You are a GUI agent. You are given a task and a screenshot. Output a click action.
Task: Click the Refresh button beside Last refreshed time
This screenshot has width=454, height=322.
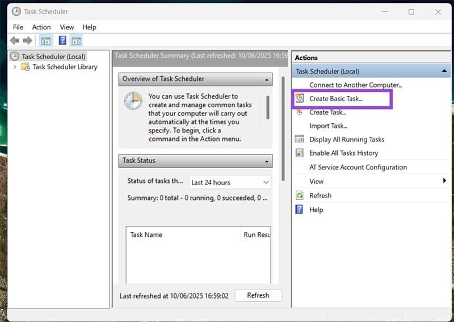(258, 295)
